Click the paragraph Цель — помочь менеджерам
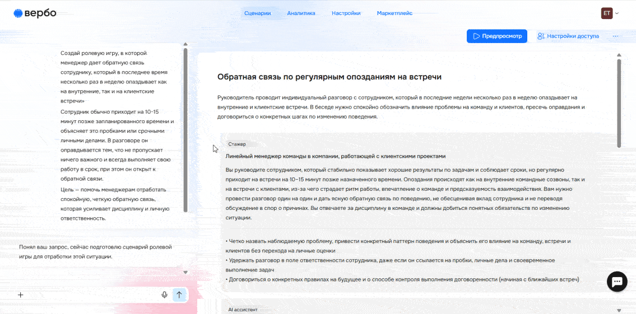 [115, 204]
